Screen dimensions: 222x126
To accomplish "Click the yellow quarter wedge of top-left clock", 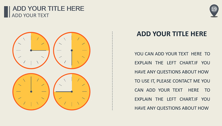I will pyautogui.click(x=38, y=43).
